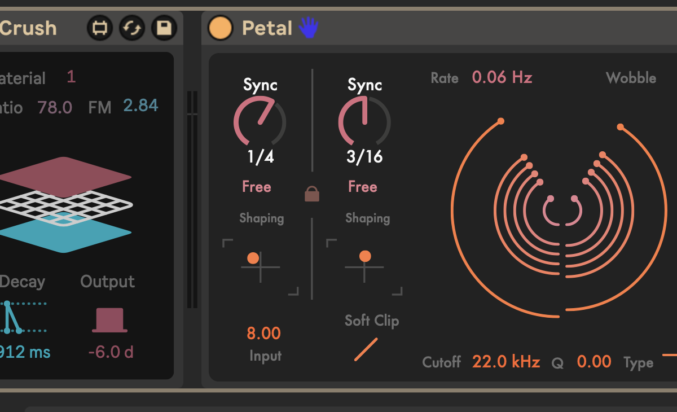Viewport: 677px width, 412px height.
Task: Click the left Sync mode label
Action: pyautogui.click(x=260, y=85)
